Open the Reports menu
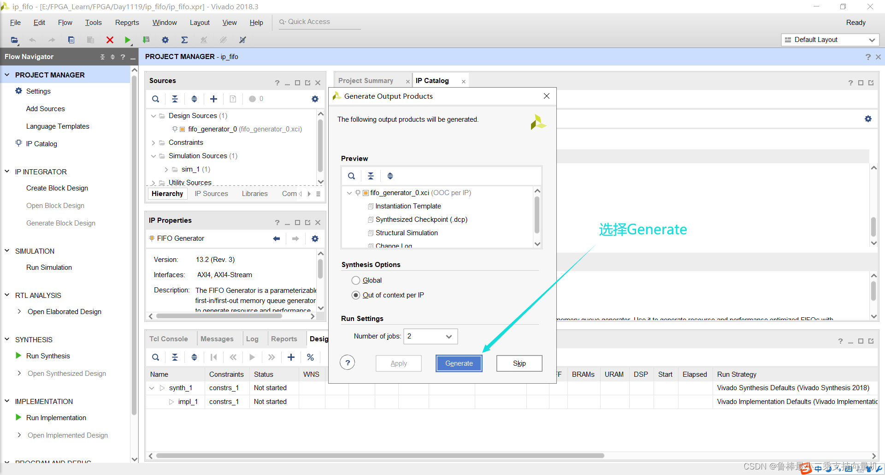Screen dimensions: 885x475 click(127, 23)
